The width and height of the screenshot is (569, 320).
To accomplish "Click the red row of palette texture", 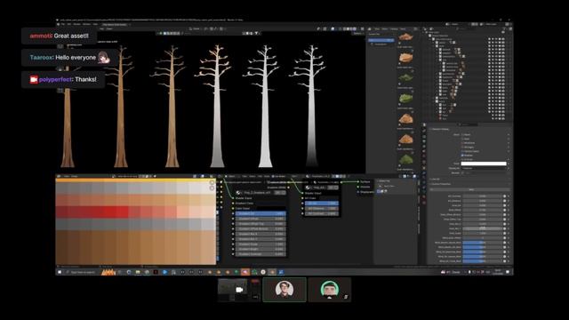I will (x=136, y=212).
